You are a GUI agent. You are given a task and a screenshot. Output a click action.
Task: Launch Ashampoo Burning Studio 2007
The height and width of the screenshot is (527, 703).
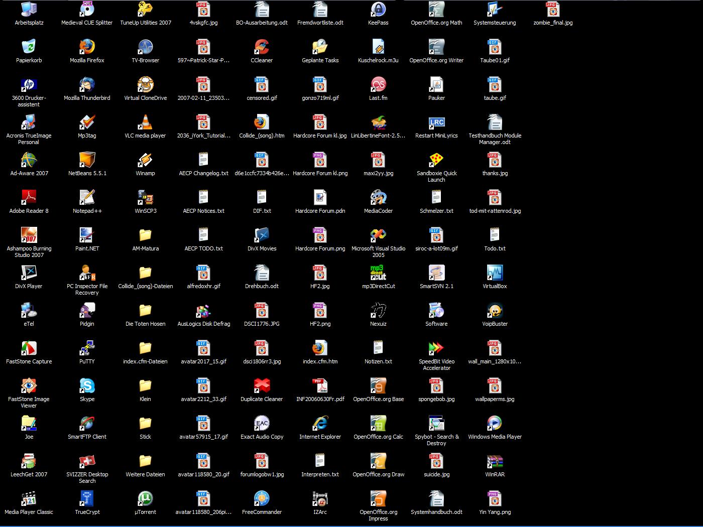[29, 235]
